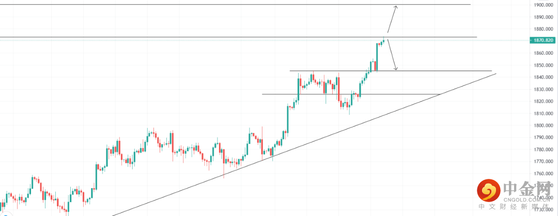Click the 1830.000 price axis label
This screenshot has width=558, height=216.
pos(543,89)
